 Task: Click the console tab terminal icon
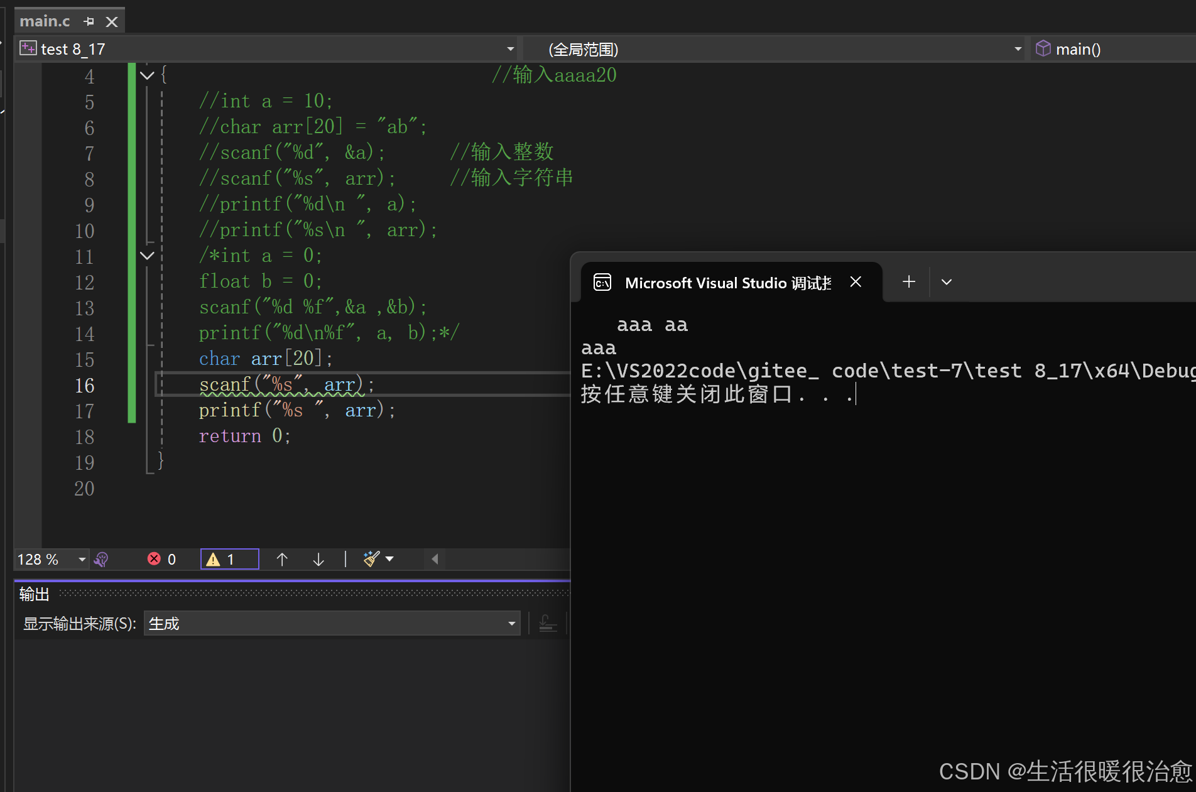click(x=602, y=283)
